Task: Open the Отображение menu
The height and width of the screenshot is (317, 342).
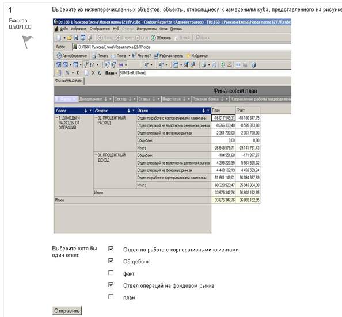Action: pos(100,29)
